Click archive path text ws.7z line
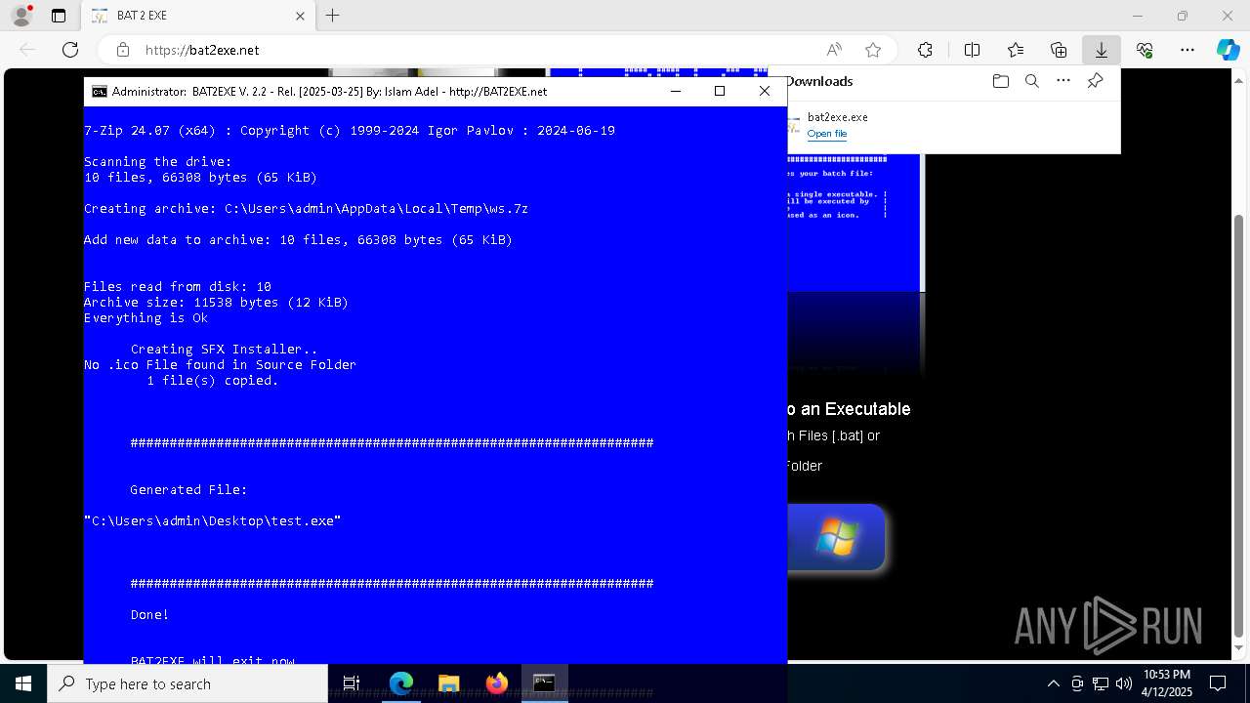 click(x=306, y=209)
